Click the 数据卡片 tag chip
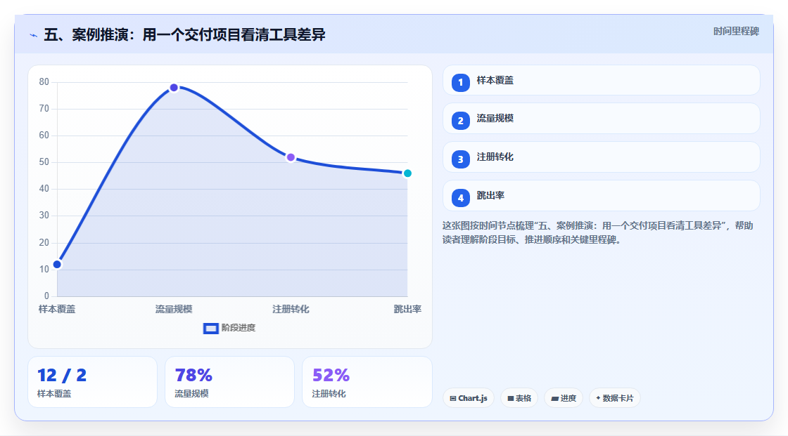Viewport: 788px width, 436px height. [615, 398]
